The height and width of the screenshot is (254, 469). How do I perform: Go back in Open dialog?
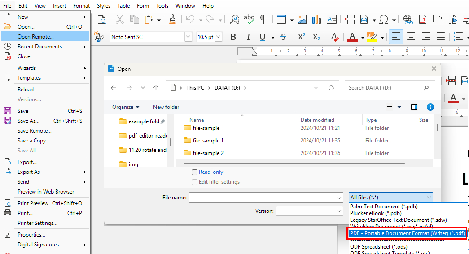pyautogui.click(x=114, y=88)
